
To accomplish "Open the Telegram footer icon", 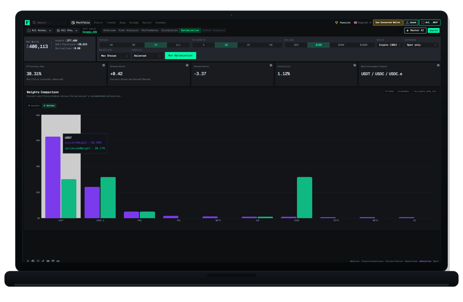I will click(x=33, y=261).
